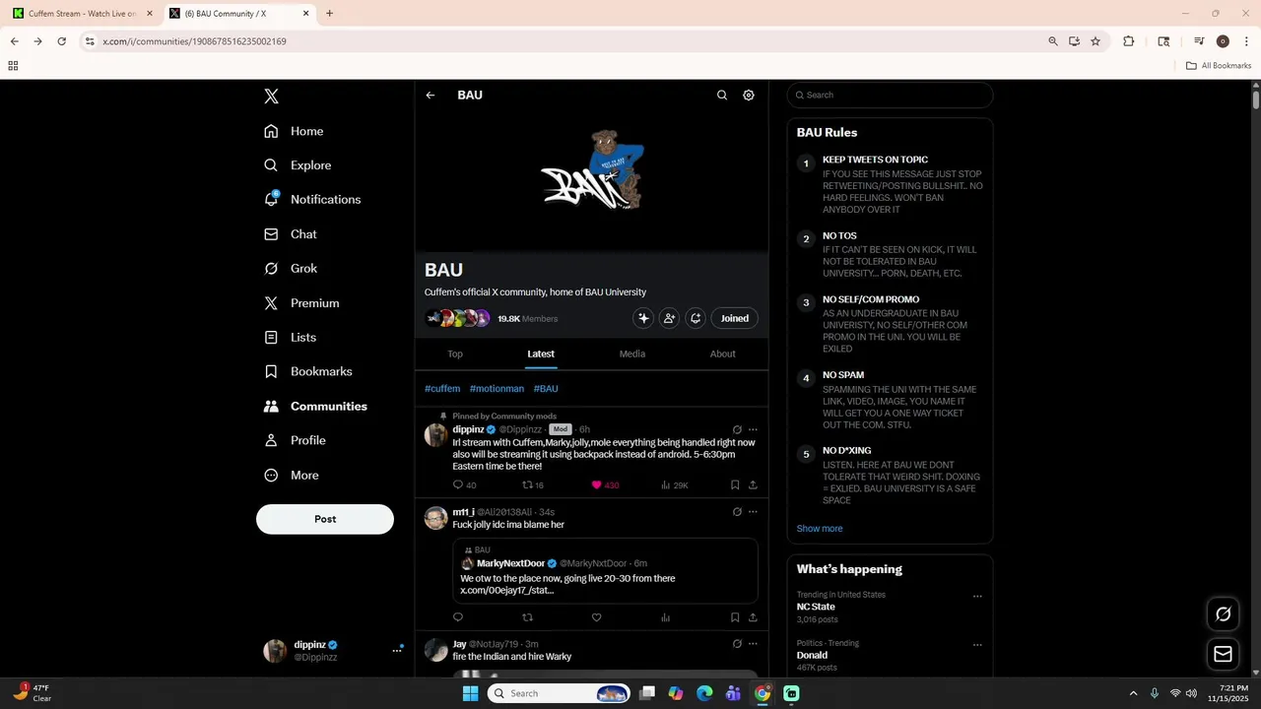Open more options on mt1_i post
This screenshot has height=709, width=1261.
point(753,512)
